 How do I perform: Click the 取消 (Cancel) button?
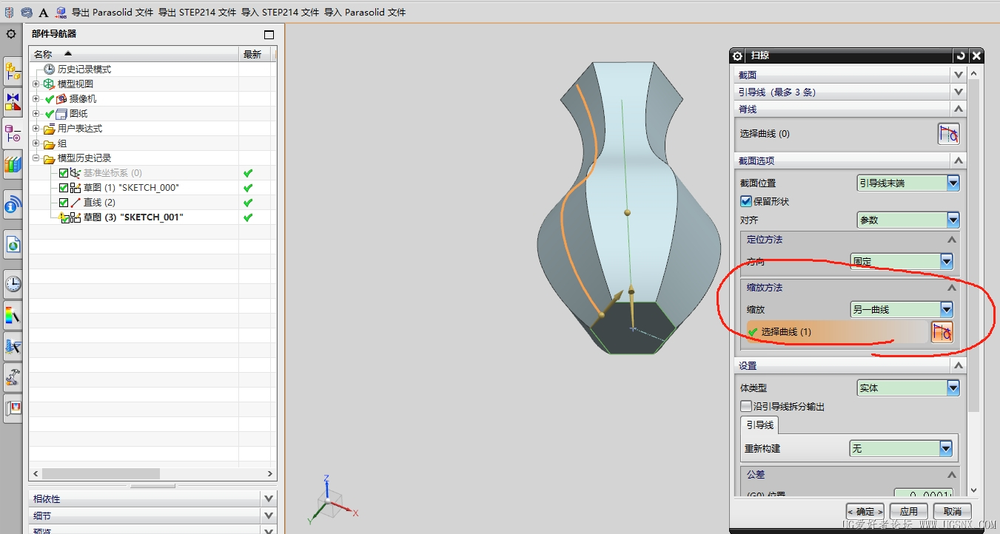tap(952, 511)
